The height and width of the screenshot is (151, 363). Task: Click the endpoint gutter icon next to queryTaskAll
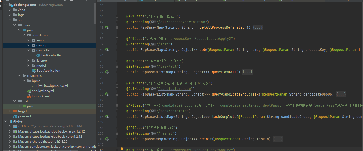click(x=107, y=72)
